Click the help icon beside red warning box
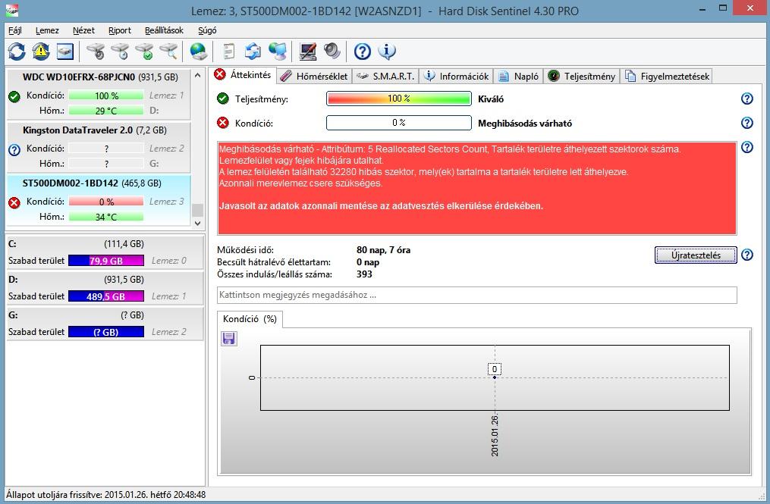This screenshot has width=770, height=504. 747,147
